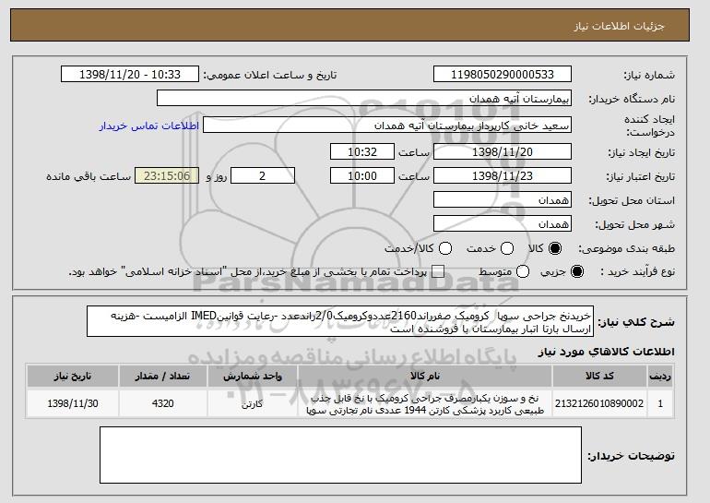Screen dimensions: 710x503
Task: Click the validity date field 1398/11/23
Action: (503, 176)
